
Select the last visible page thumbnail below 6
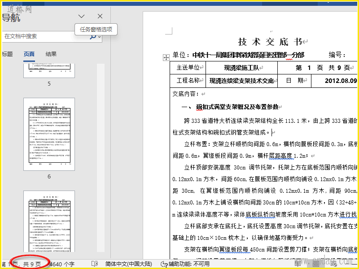tap(49, 221)
